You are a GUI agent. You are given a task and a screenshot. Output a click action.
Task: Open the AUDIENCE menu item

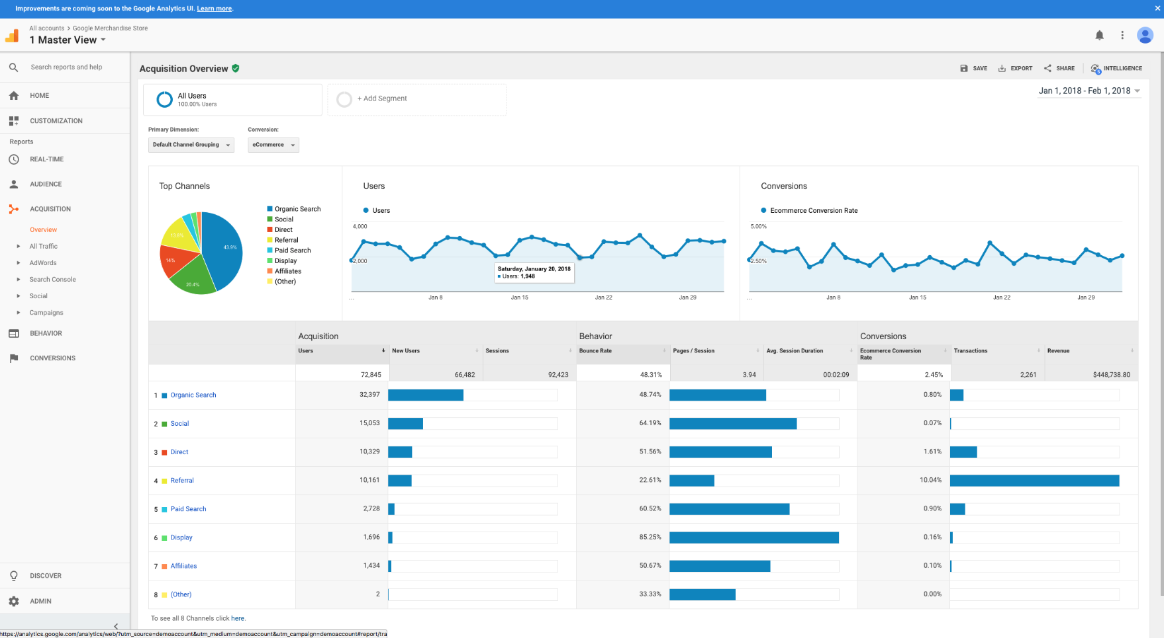(x=46, y=184)
